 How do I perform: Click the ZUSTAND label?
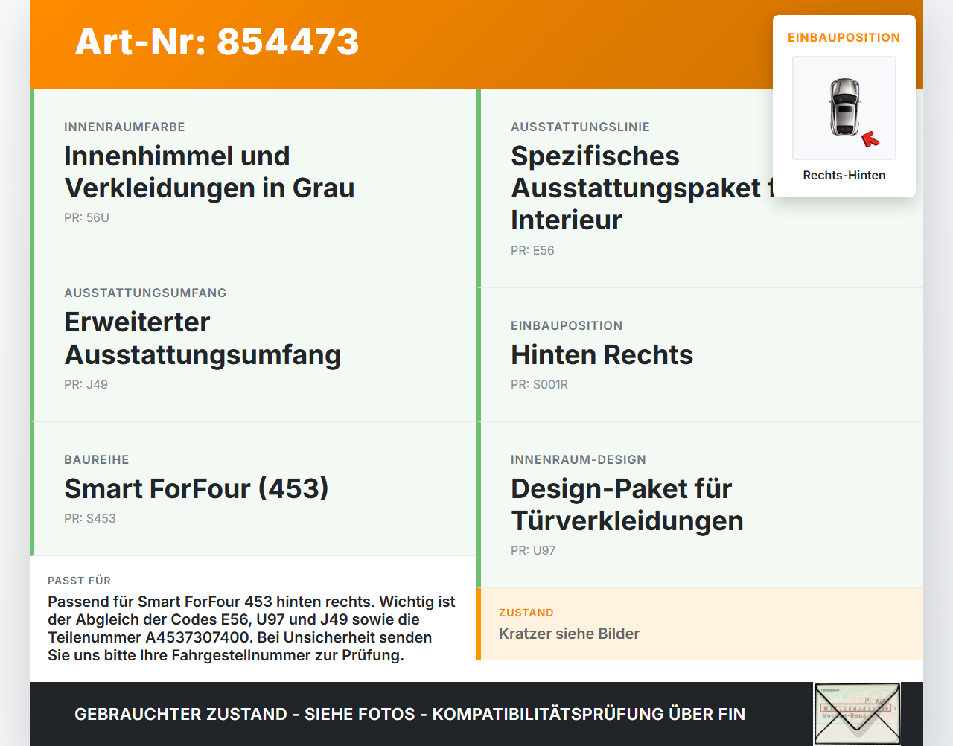click(x=526, y=613)
